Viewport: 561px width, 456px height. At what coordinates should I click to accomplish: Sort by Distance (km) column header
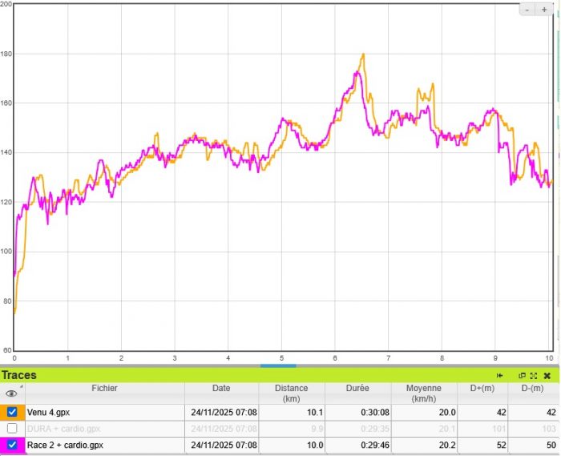[x=291, y=393]
